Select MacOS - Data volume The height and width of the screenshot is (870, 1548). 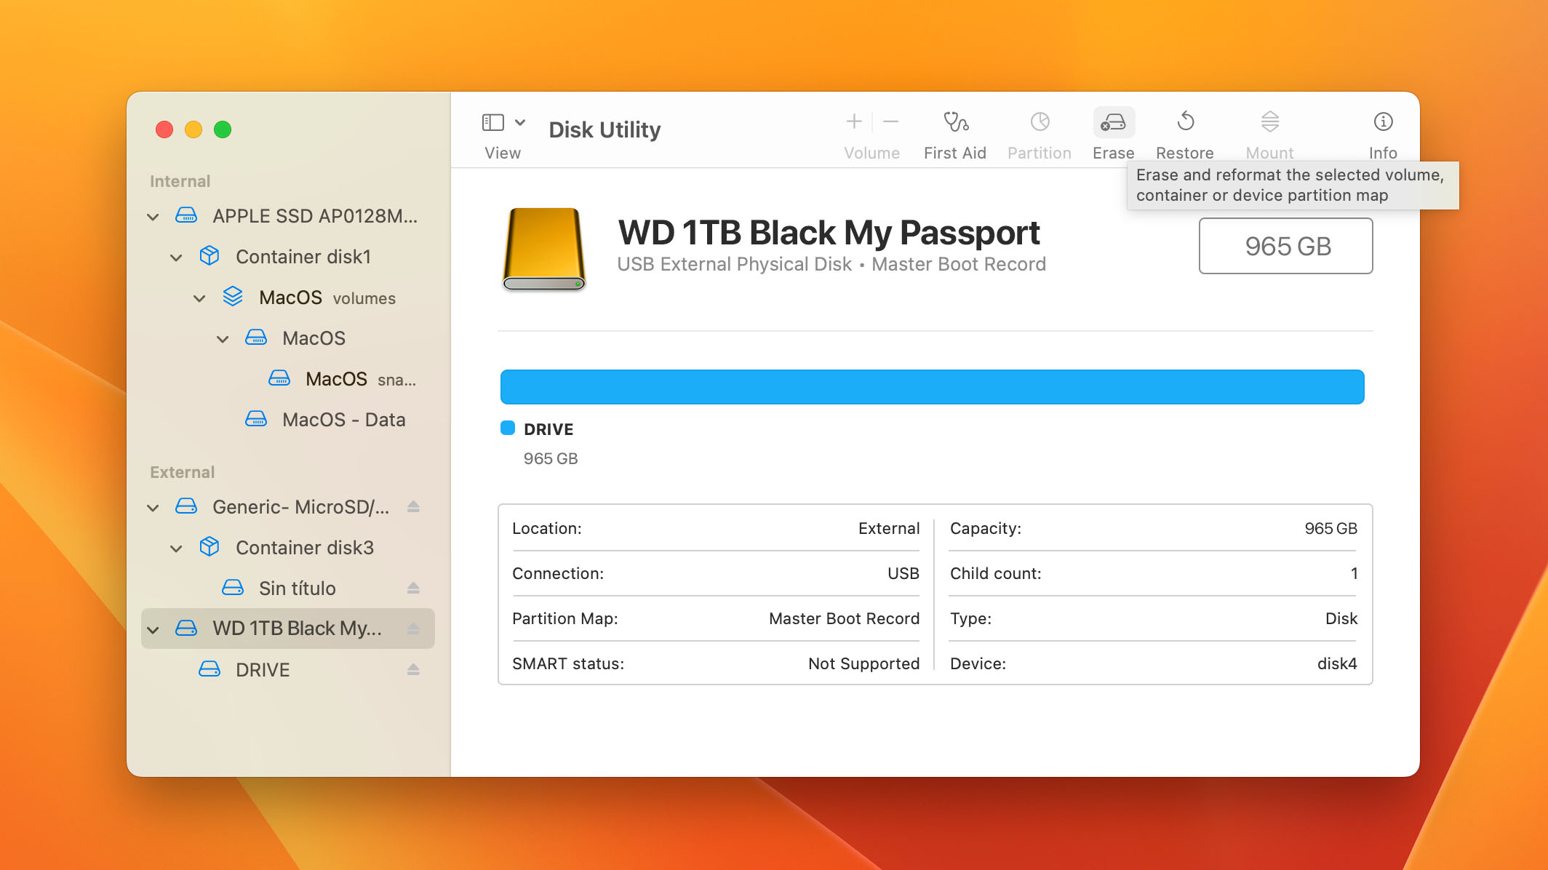288,420
